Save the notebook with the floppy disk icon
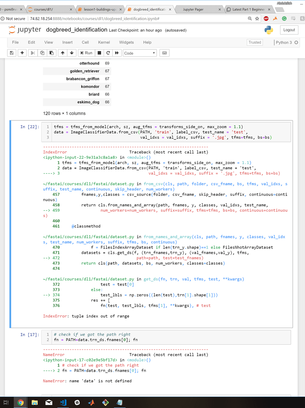Viewport: 305px width, 408px height. pyautogui.click(x=12, y=53)
